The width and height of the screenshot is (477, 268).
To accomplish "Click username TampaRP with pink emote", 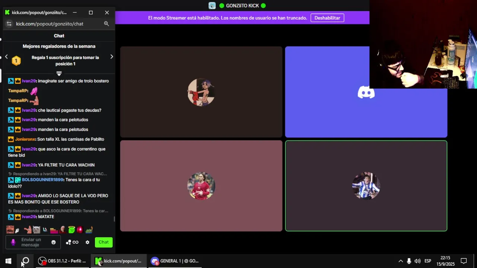I will (x=18, y=91).
